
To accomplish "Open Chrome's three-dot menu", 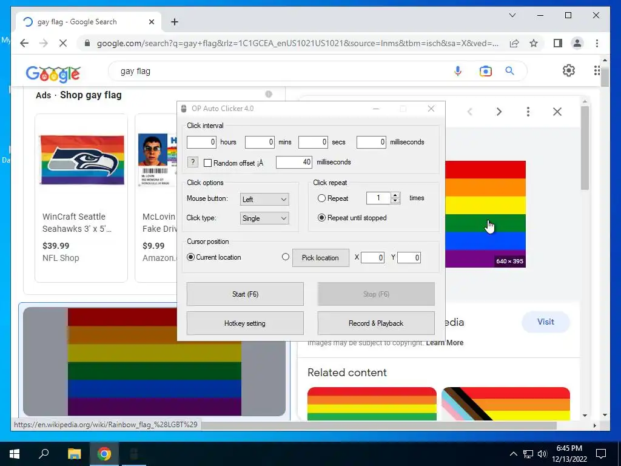I will 597,43.
